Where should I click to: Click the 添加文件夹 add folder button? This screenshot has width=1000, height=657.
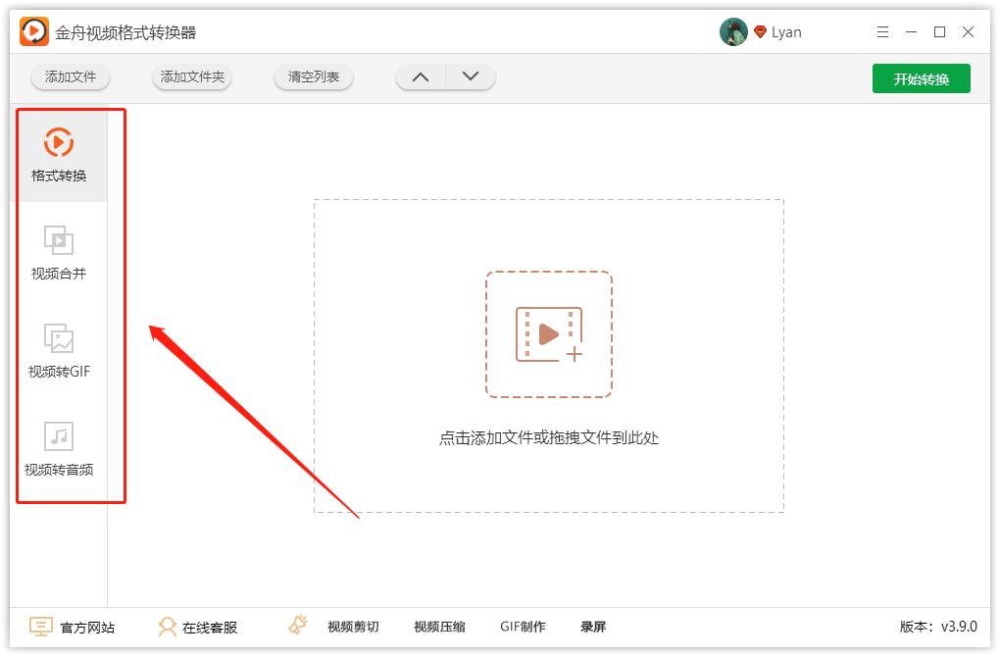[191, 76]
